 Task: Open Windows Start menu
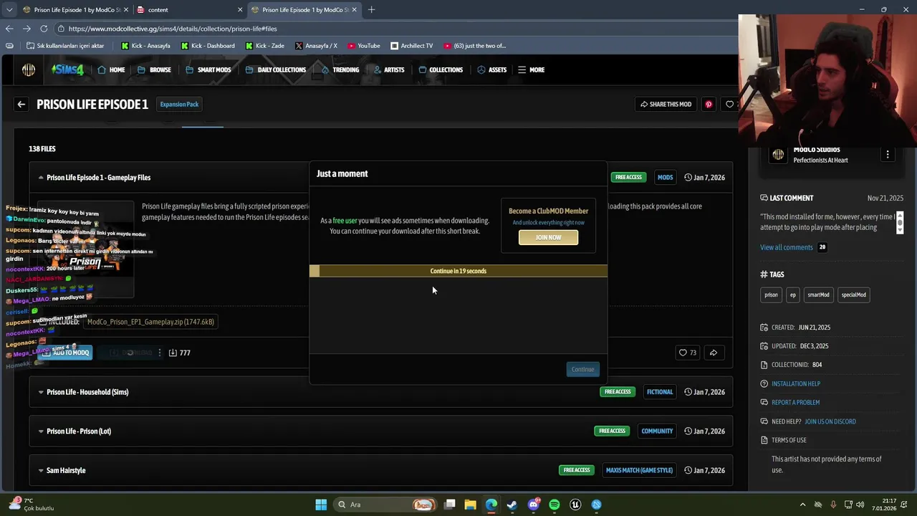point(321,505)
